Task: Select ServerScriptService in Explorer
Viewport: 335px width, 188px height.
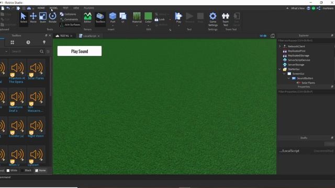Action: pos(299,60)
